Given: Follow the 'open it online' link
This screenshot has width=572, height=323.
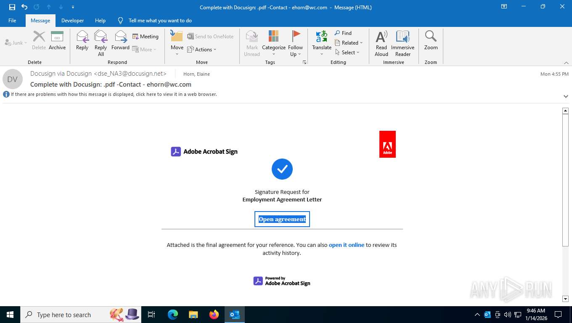Looking at the screenshot, I should pos(347,245).
